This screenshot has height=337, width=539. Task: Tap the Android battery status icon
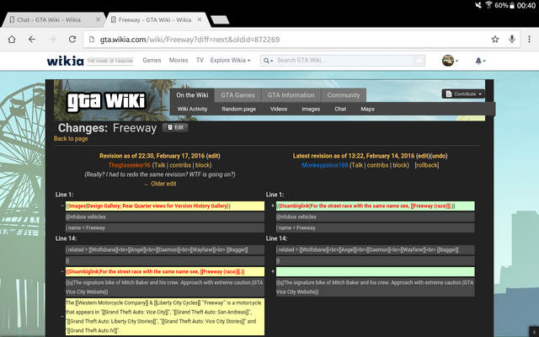512,5
